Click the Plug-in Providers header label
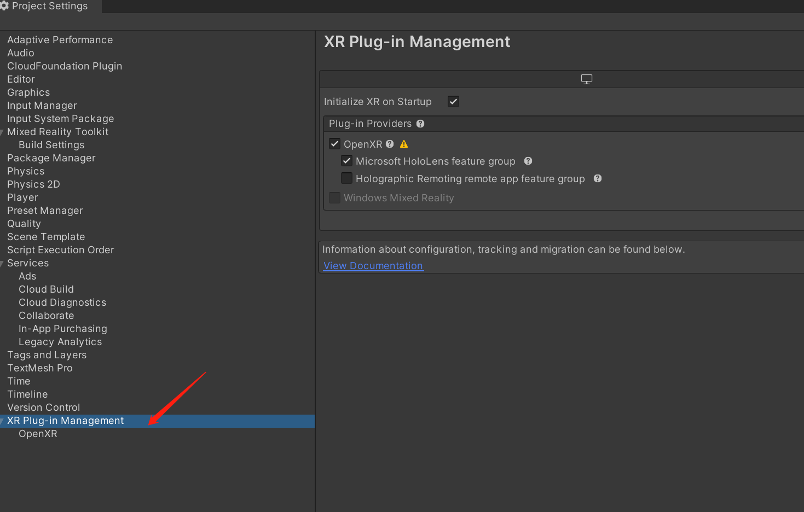Viewport: 804px width, 512px height. [x=370, y=124]
